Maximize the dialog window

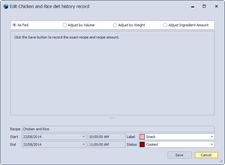[204, 6]
